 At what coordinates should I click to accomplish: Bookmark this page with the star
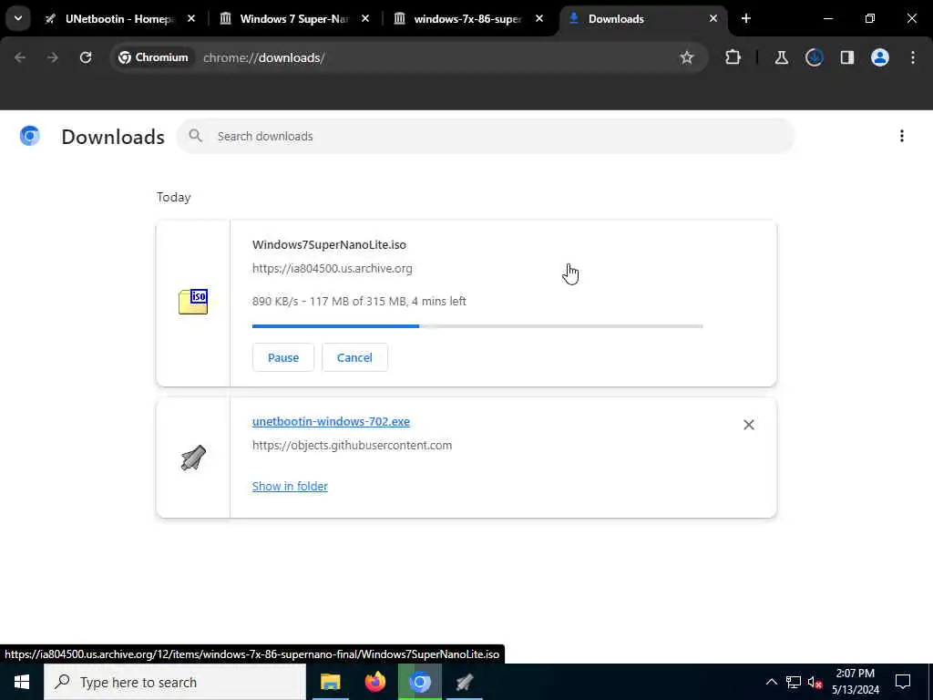[687, 57]
